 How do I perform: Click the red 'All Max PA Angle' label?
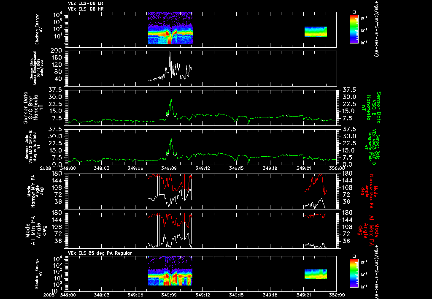point(368,231)
